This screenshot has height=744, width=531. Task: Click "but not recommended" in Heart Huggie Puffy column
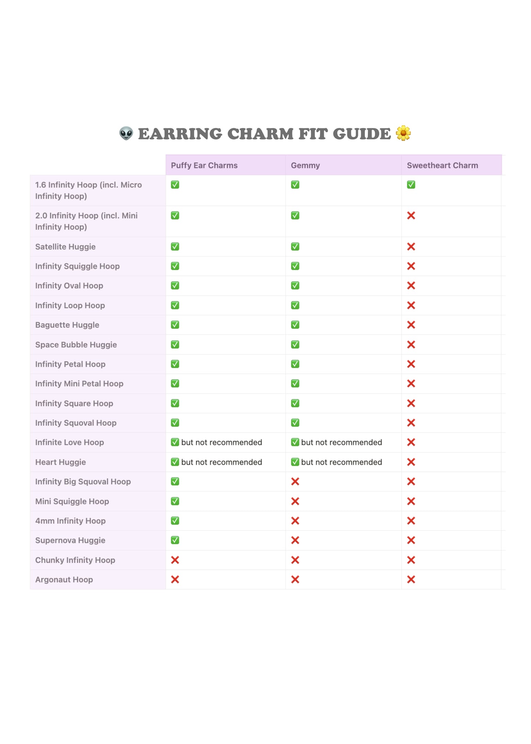click(222, 462)
